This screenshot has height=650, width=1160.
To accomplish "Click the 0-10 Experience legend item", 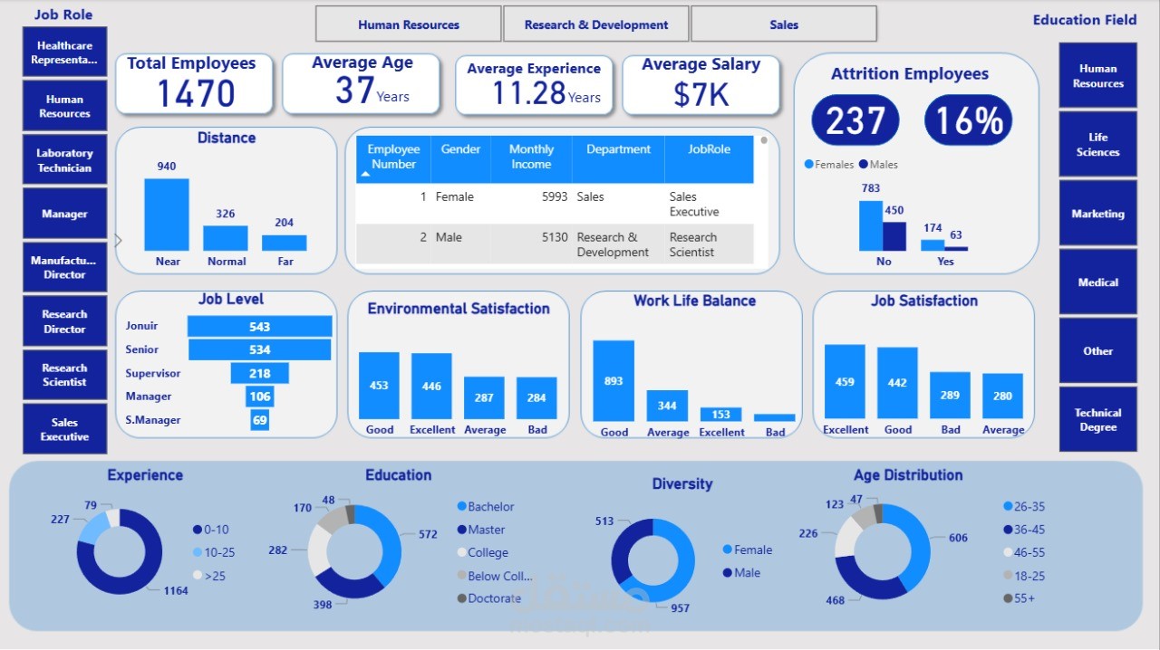I will [x=211, y=530].
